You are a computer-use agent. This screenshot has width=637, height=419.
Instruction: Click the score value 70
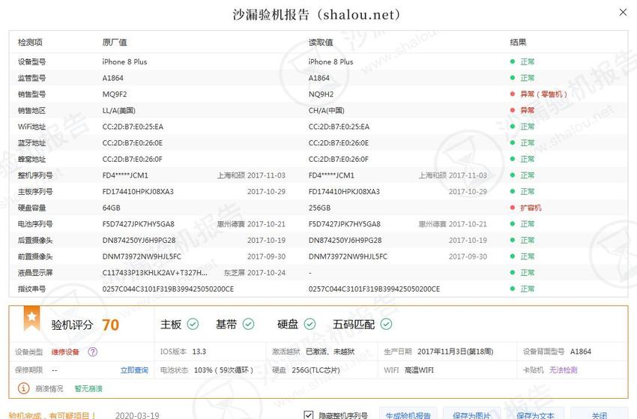tap(110, 325)
